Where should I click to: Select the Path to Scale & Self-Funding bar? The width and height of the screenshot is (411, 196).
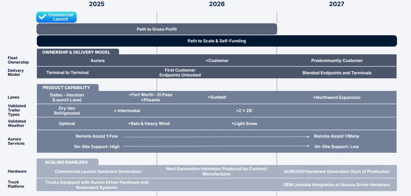click(217, 41)
